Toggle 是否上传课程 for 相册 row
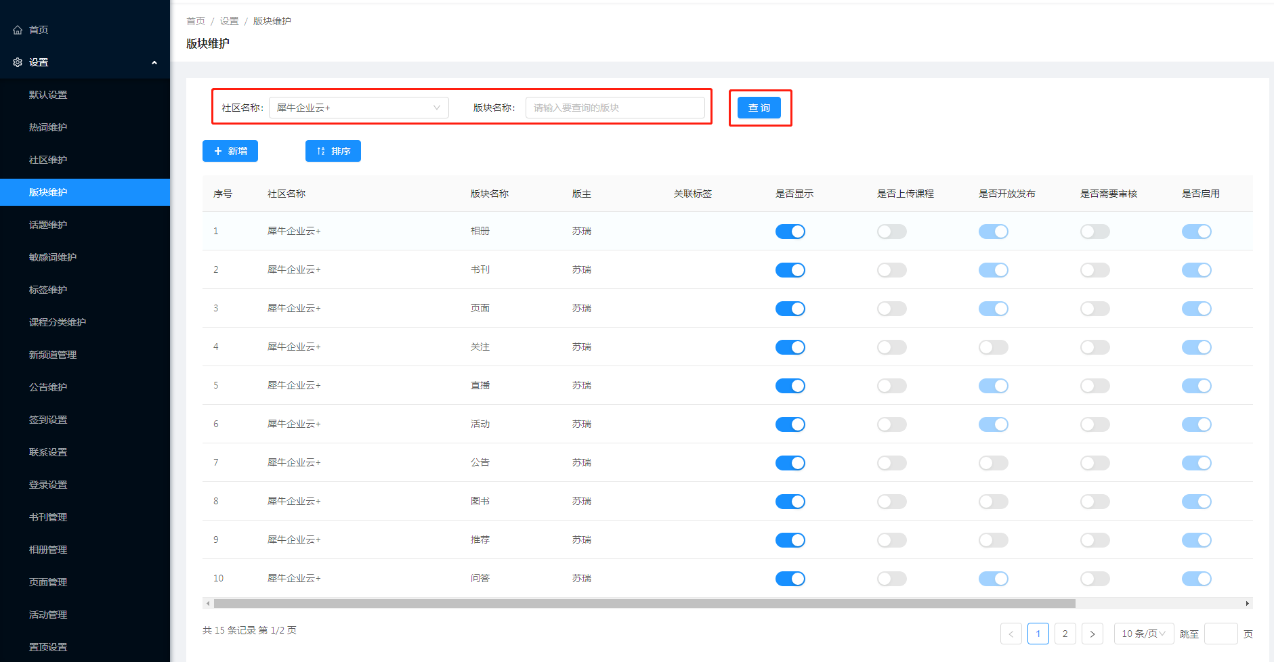Screen dimensions: 1274x662 [x=892, y=231]
